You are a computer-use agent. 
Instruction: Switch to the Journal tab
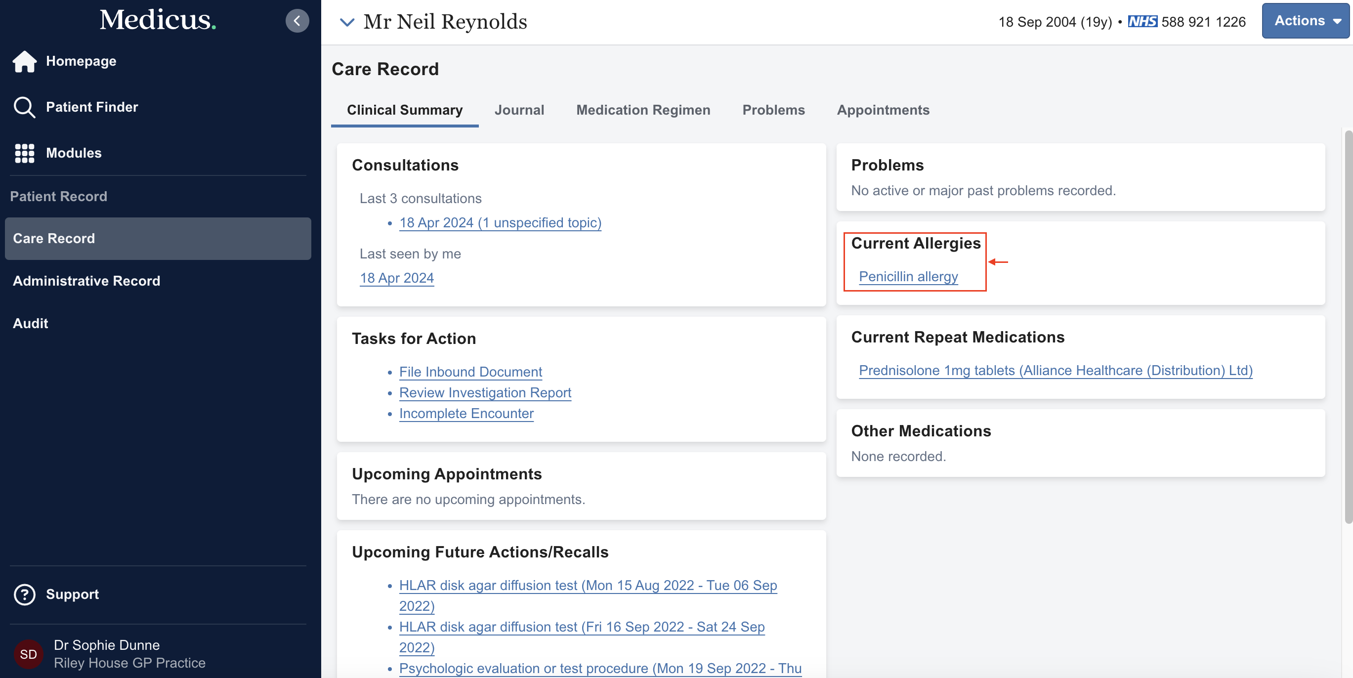[519, 110]
